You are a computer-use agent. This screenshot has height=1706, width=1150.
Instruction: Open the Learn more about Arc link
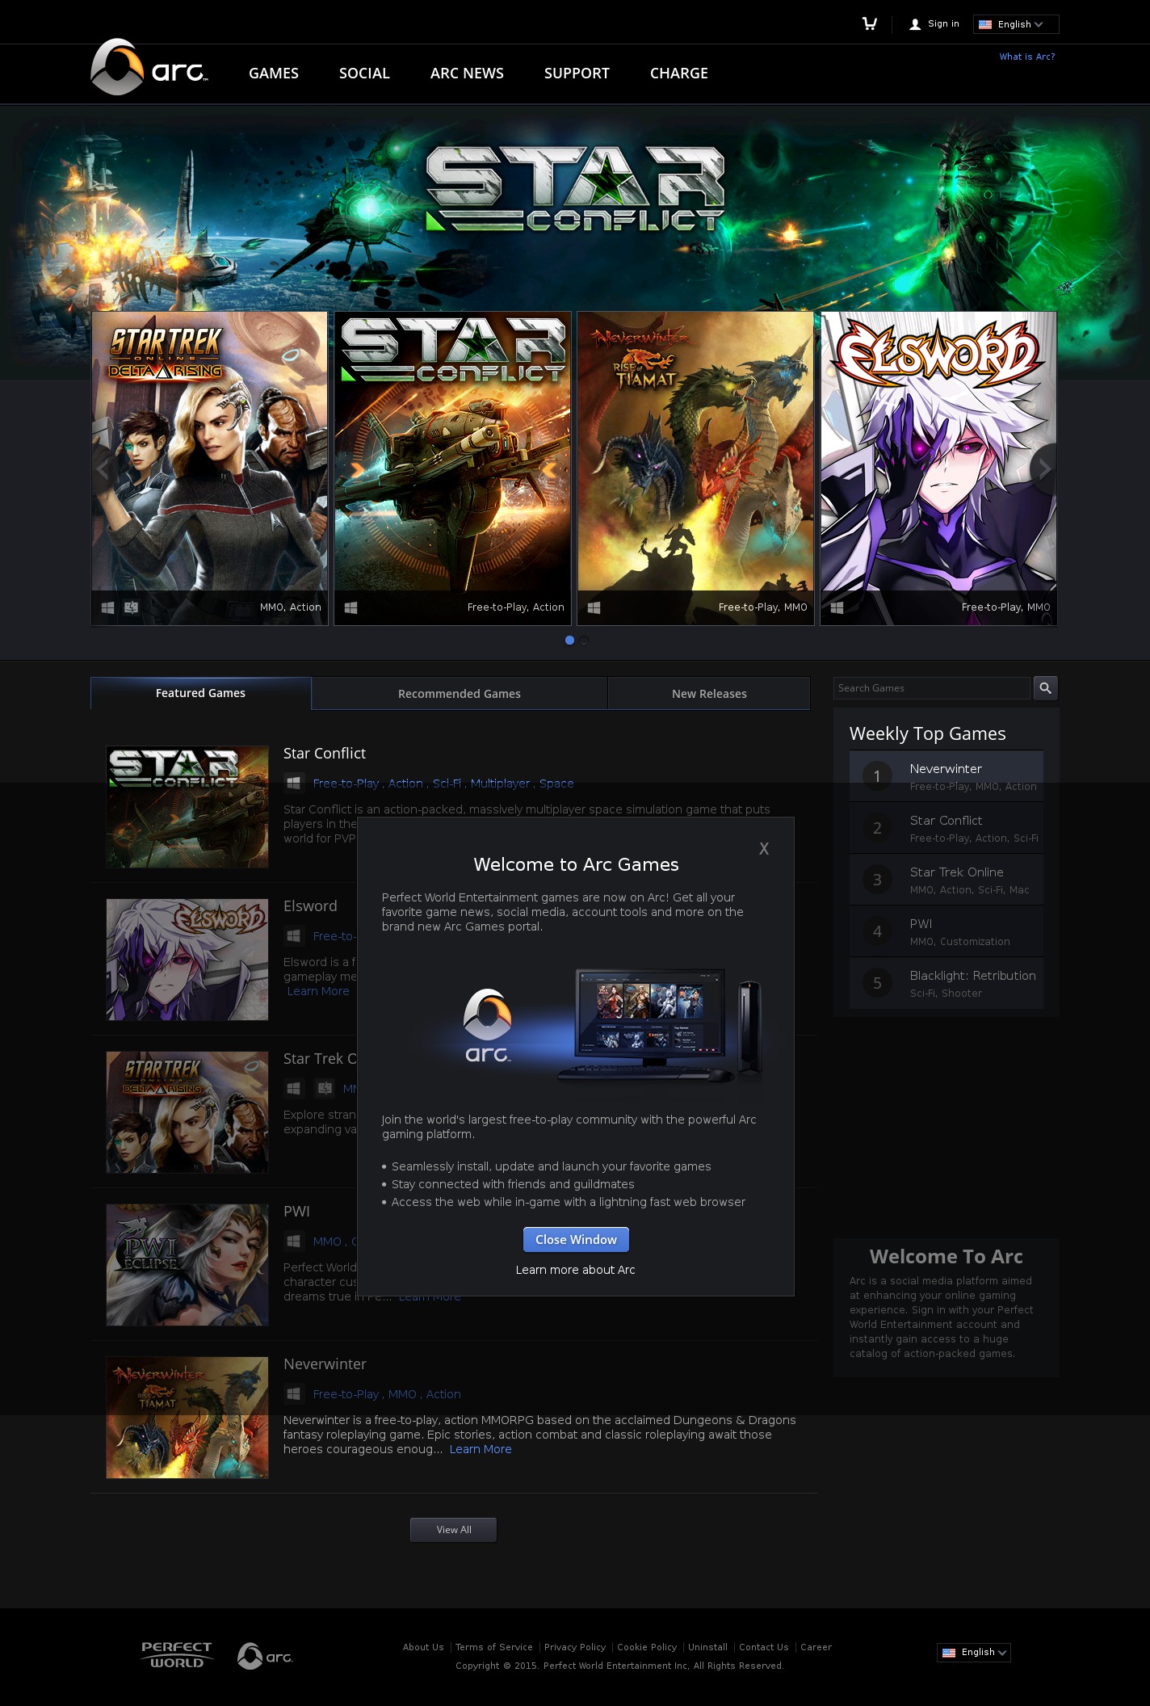click(x=575, y=1270)
